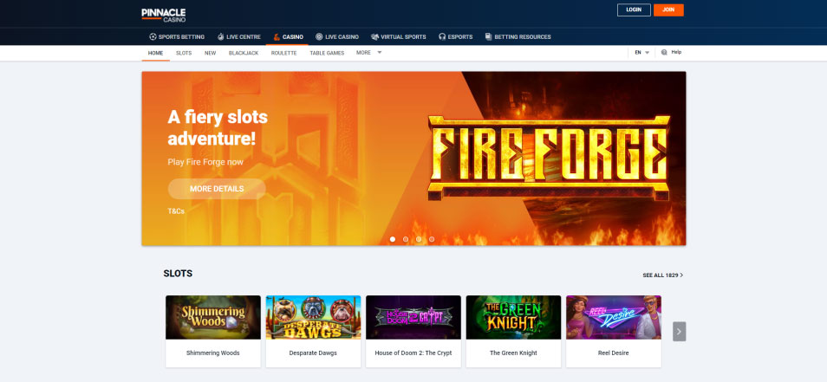Go to Live Centre
Screen dimensions: 827x382
(239, 37)
